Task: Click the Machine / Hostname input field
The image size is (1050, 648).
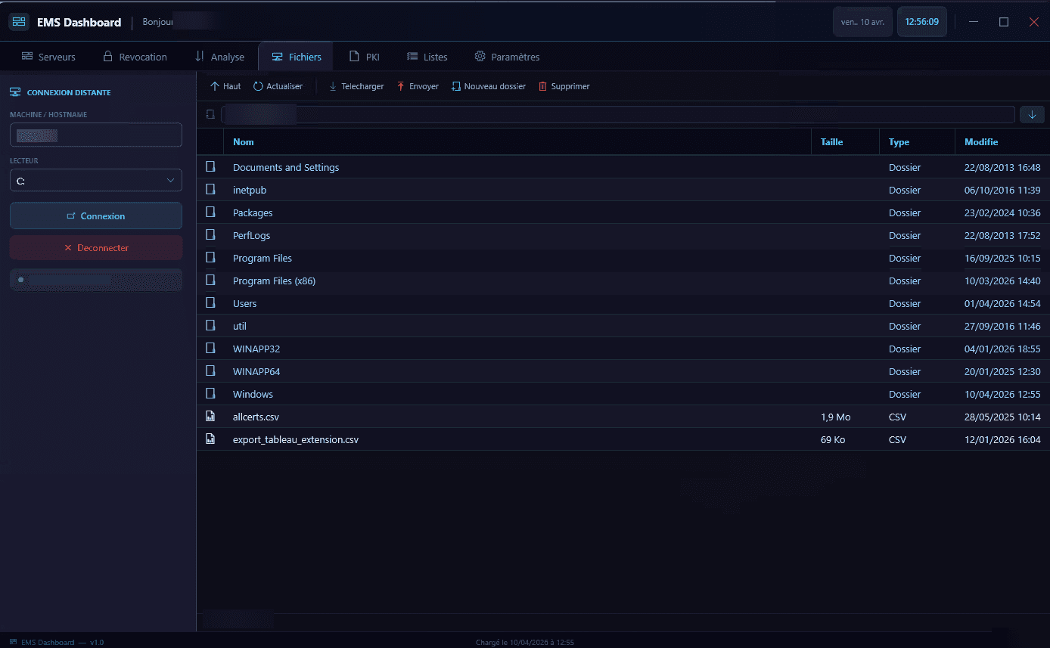Action: point(96,135)
